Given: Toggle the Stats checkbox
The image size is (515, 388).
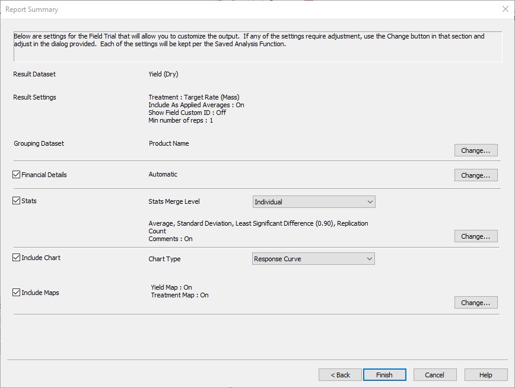Looking at the screenshot, I should [x=17, y=201].
